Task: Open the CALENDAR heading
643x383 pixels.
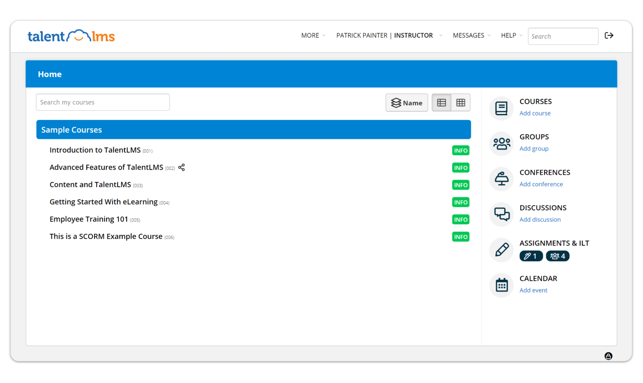Action: (x=538, y=279)
